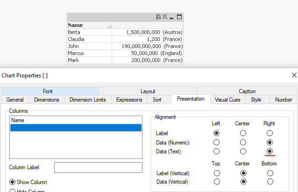Select the Show Column option

(x=13, y=182)
